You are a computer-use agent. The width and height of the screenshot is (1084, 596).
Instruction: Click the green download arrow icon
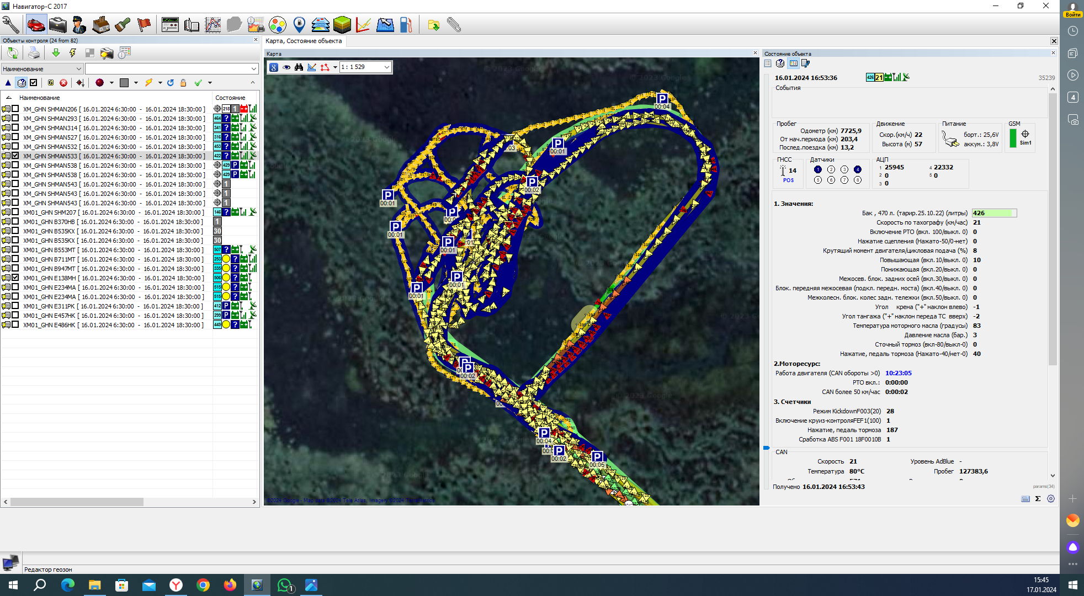click(56, 52)
